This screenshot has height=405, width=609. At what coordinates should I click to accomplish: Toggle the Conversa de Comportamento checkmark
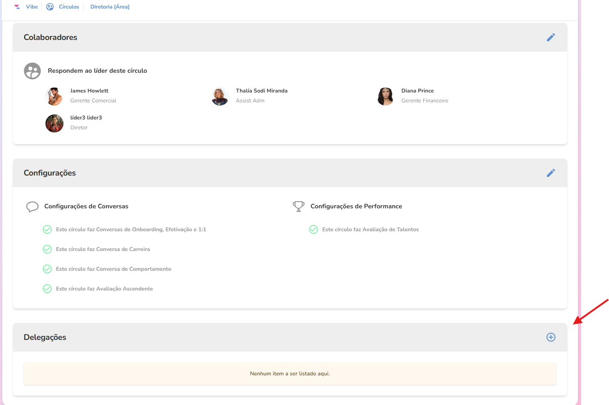pyautogui.click(x=47, y=269)
